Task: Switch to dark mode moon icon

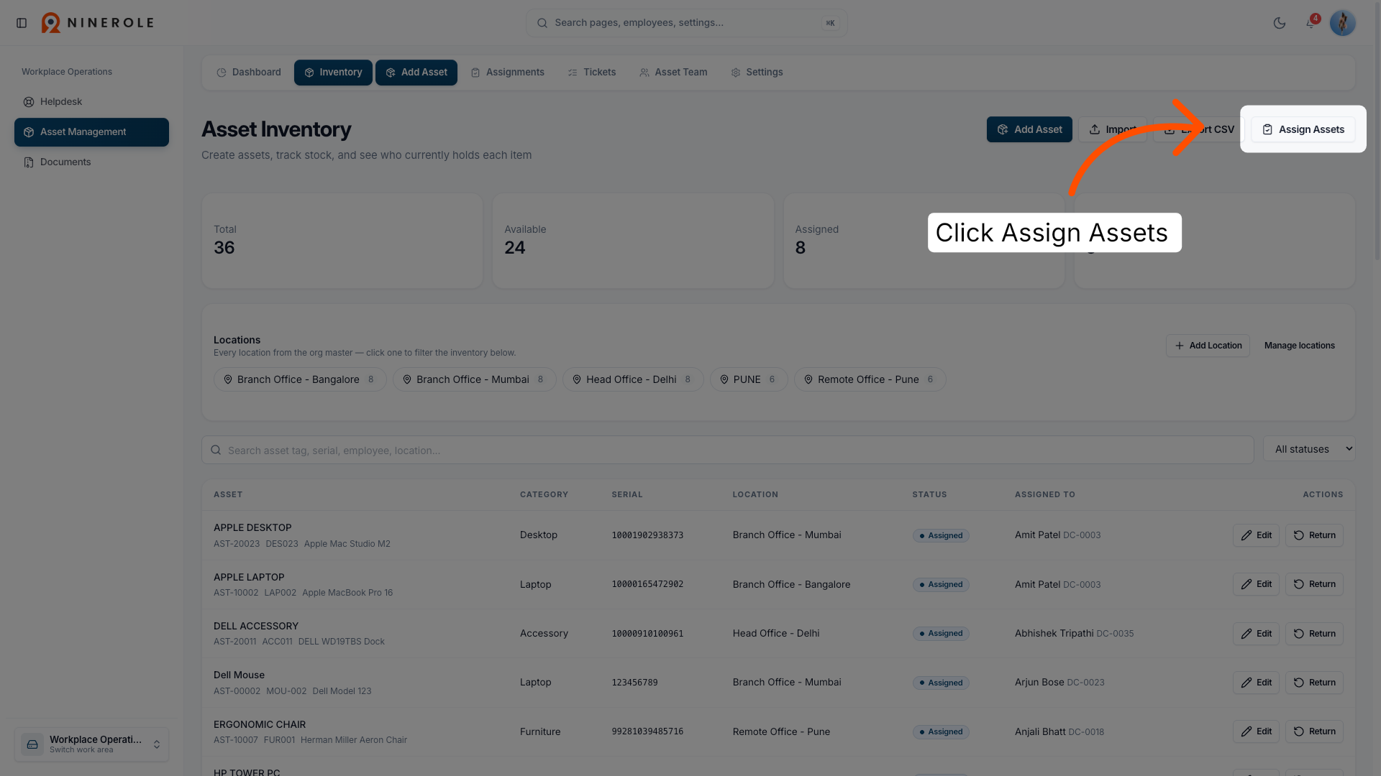Action: pyautogui.click(x=1280, y=23)
